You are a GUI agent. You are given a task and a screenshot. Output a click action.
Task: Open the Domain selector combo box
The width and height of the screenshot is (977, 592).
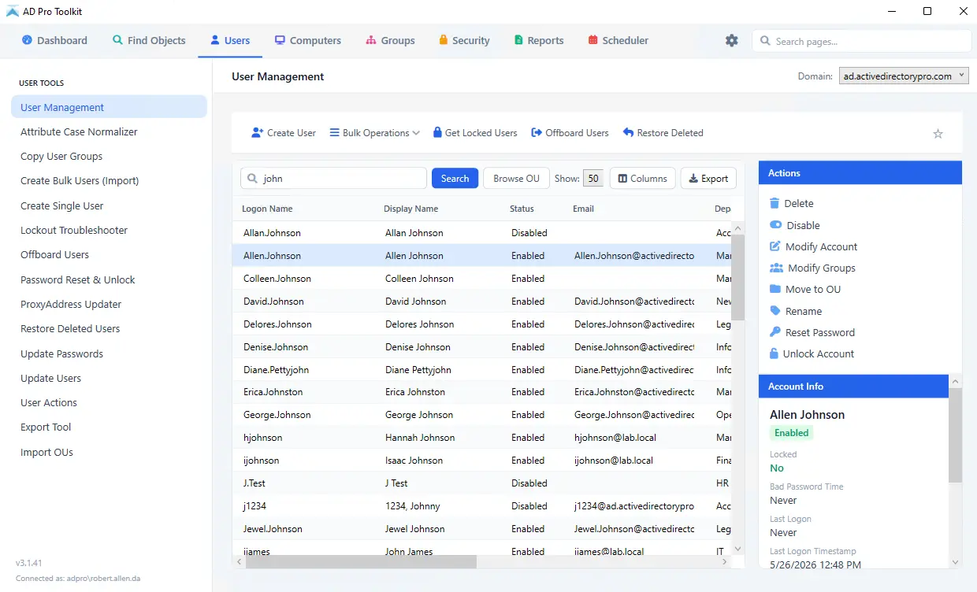pyautogui.click(x=904, y=76)
